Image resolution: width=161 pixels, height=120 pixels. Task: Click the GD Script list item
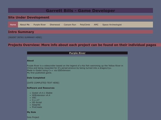click(37, 102)
